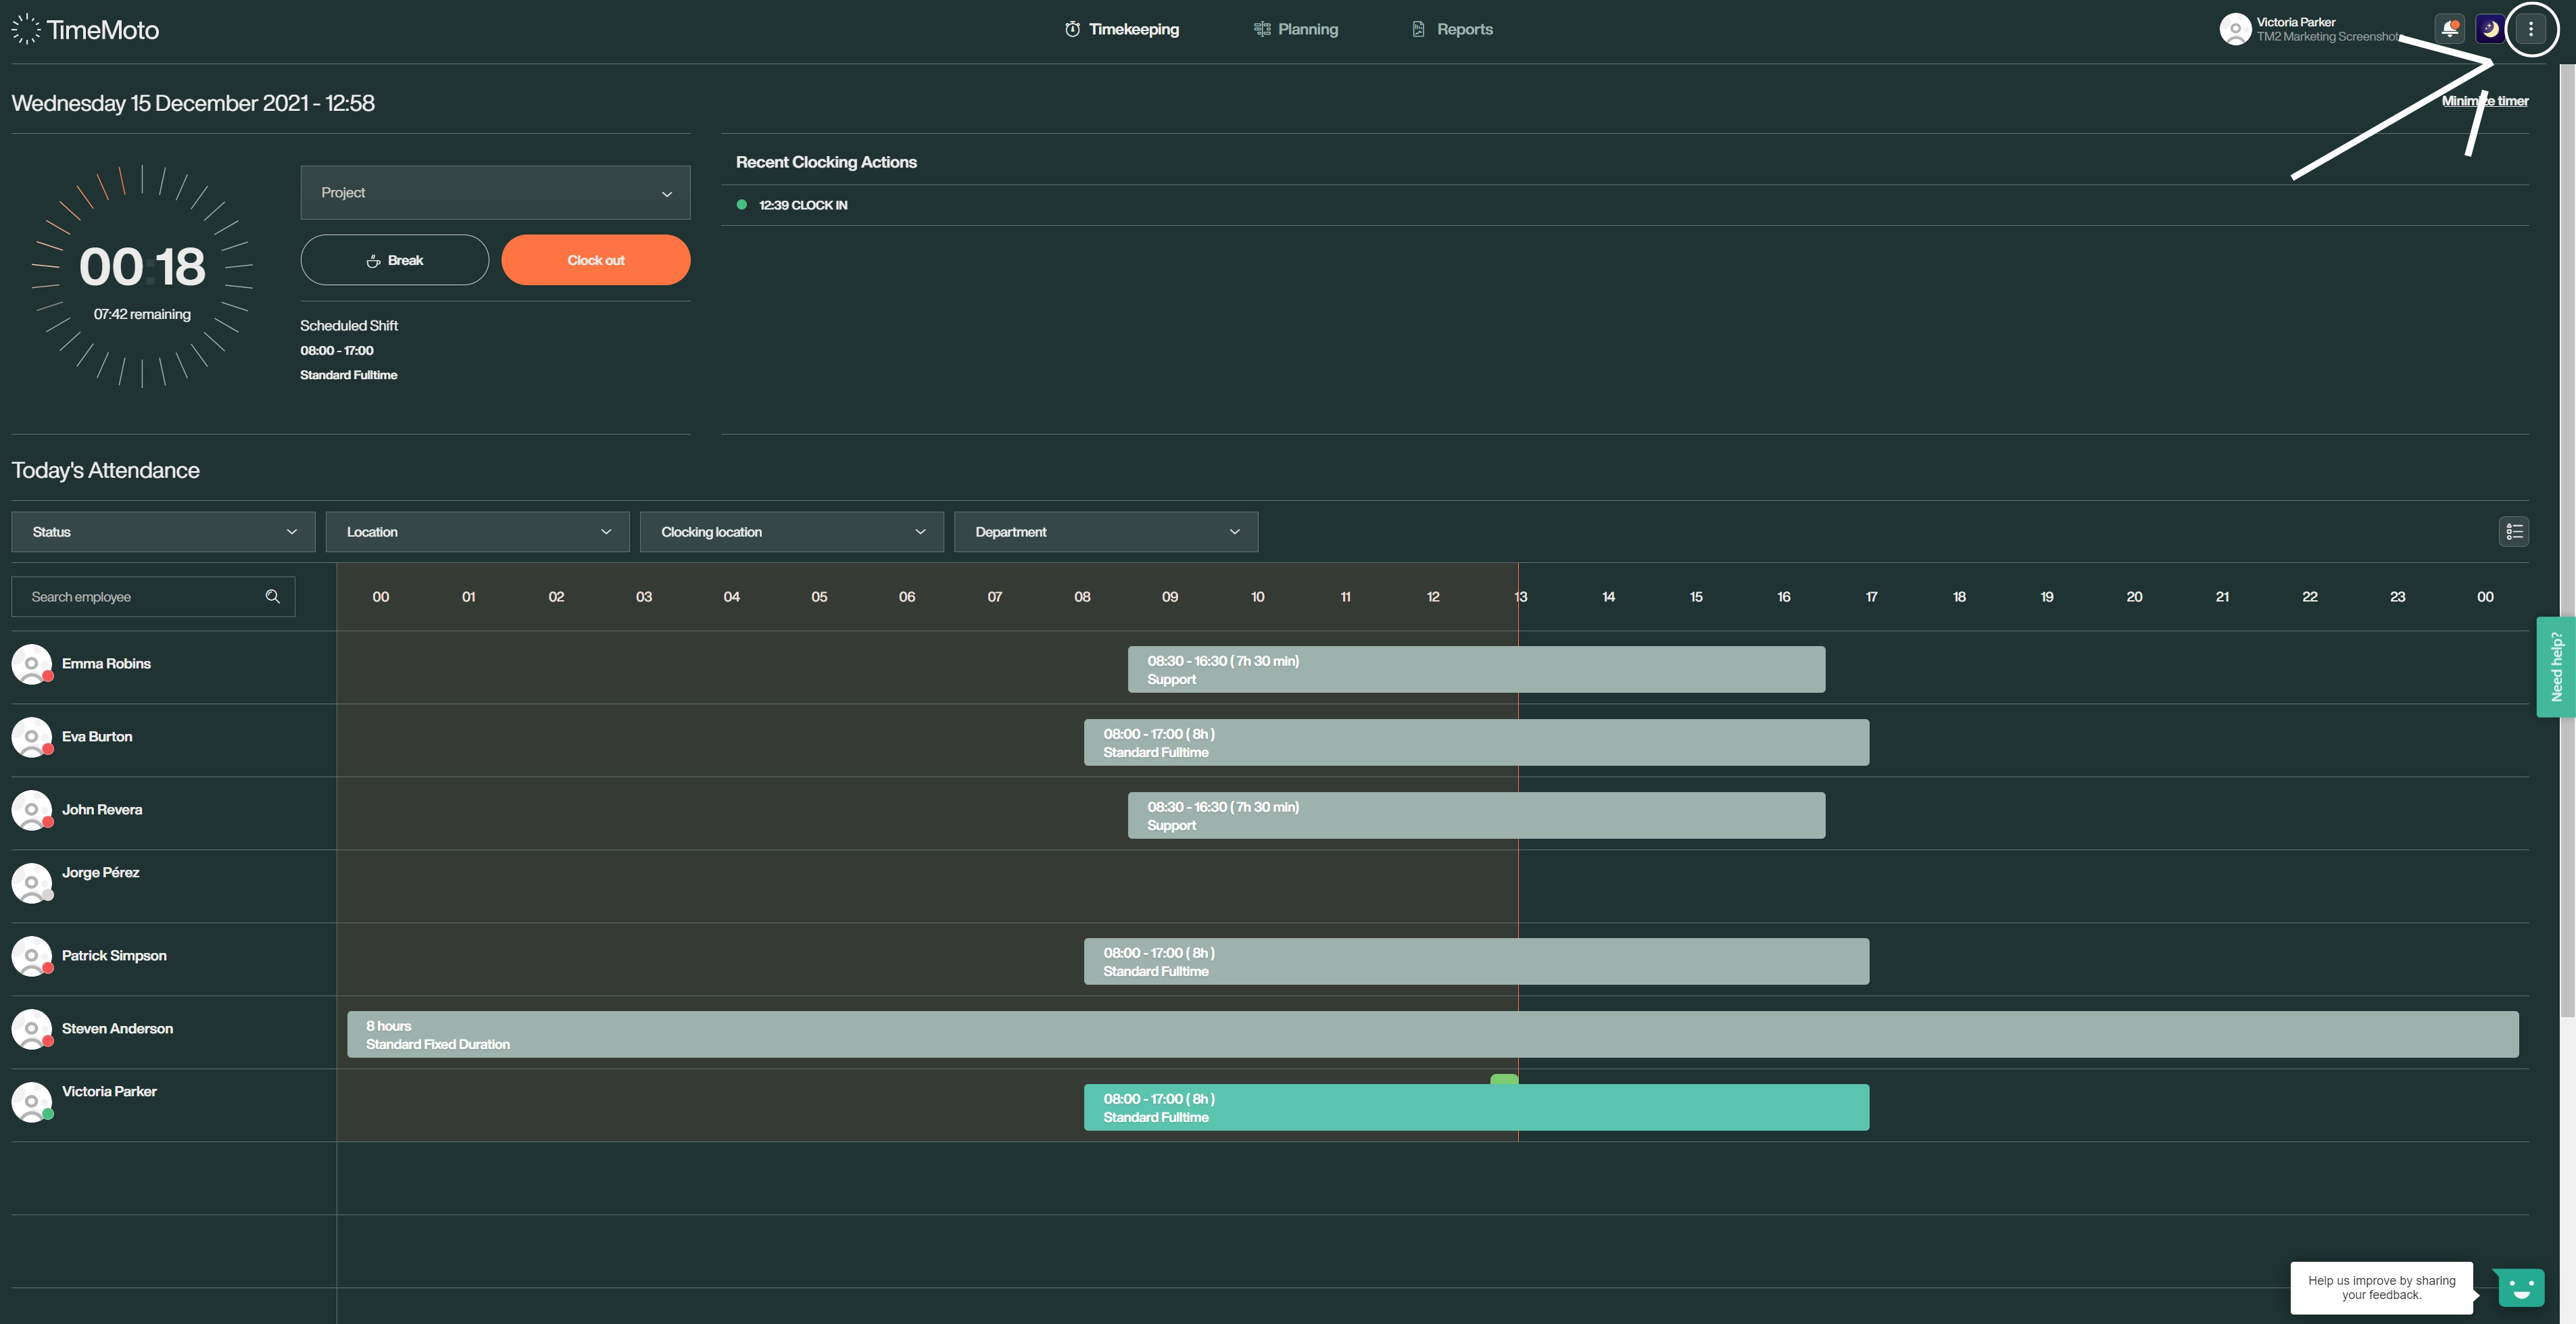Click the Minimize timer link
The height and width of the screenshot is (1324, 2576).
click(2485, 100)
